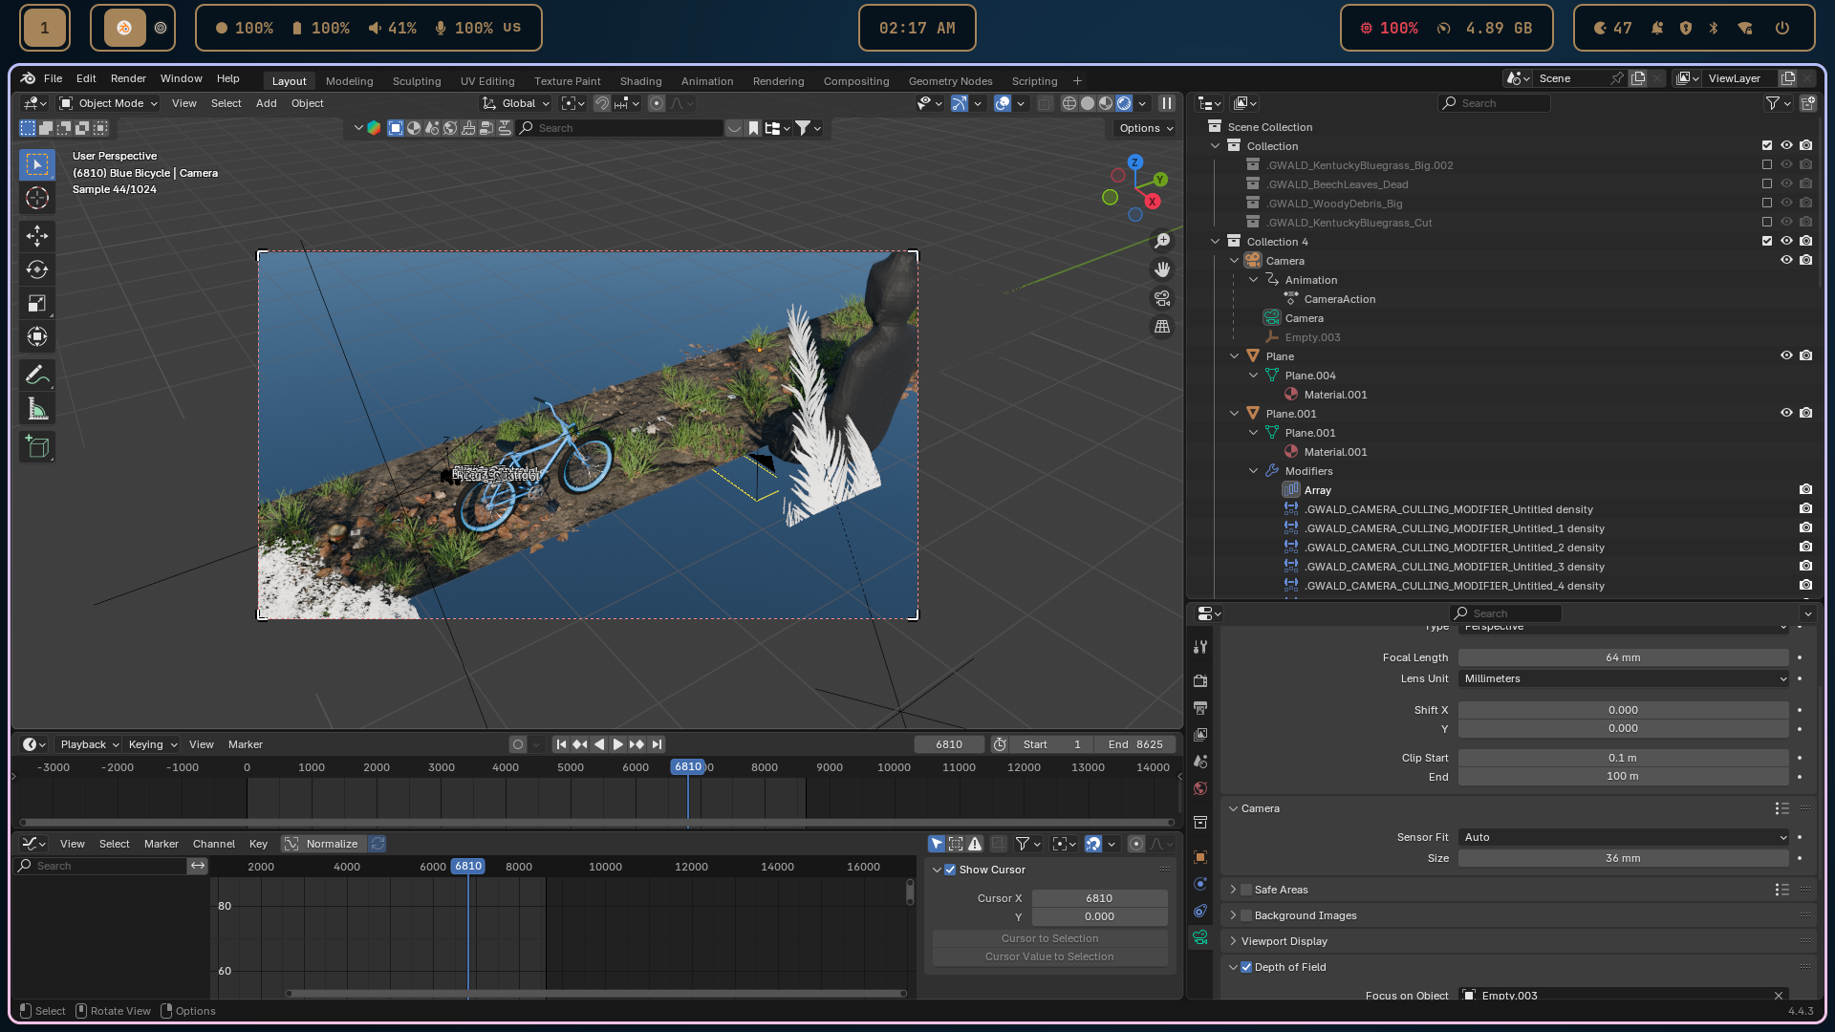The height and width of the screenshot is (1032, 1835).
Task: Switch to the Shading workspace tab
Action: 640,81
